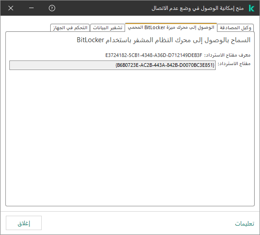Click the معرف مفتاح الاسترداد label
This screenshot has height=235, width=260.
click(227, 55)
